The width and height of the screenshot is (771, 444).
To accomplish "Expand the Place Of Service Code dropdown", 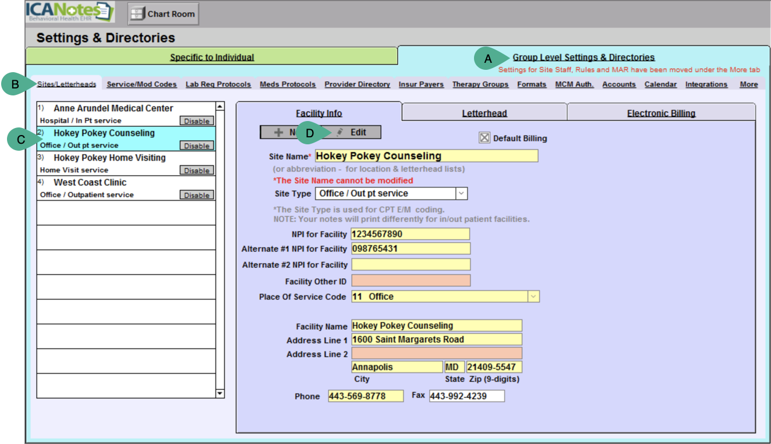I will pos(533,297).
